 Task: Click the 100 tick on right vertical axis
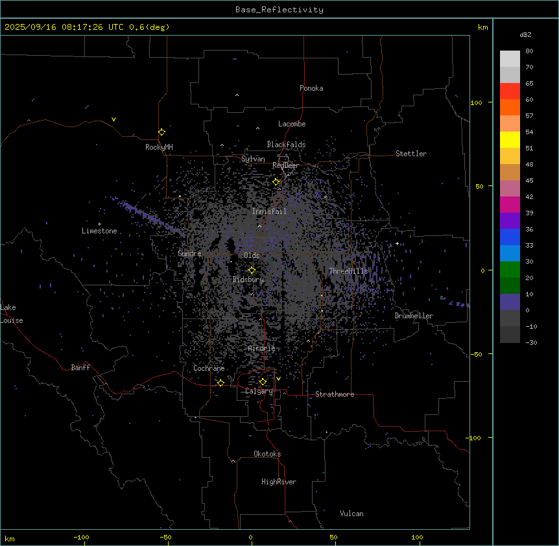click(476, 102)
